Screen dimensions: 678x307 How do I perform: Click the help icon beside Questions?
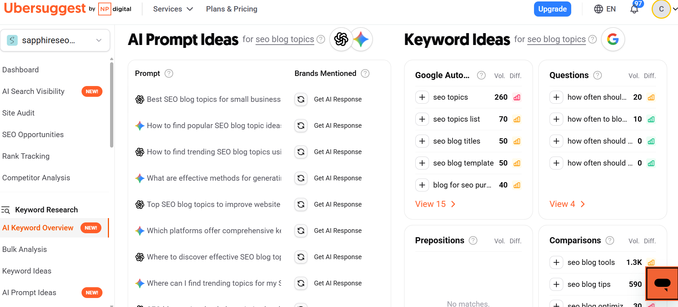pyautogui.click(x=598, y=75)
